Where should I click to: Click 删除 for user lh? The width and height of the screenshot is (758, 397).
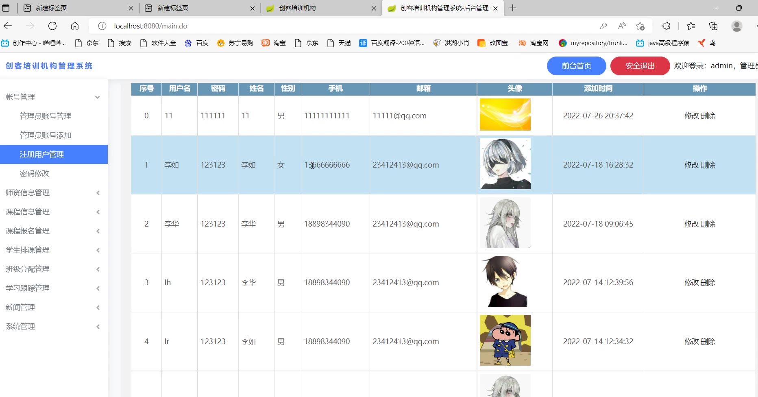pyautogui.click(x=708, y=283)
